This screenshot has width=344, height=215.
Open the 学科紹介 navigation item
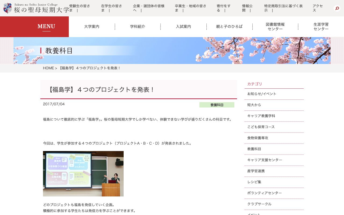click(x=137, y=27)
